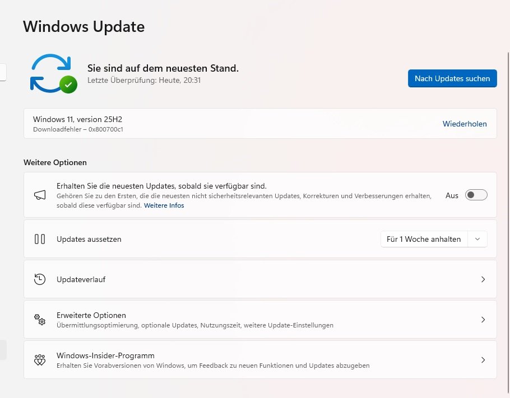510x398 pixels.
Task: Toggle the newest updates switch currently Aus
Action: point(476,195)
